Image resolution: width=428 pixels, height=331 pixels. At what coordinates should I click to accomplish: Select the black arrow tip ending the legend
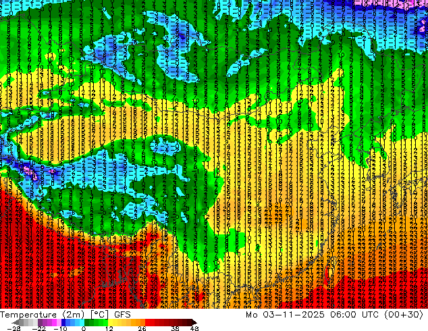pyautogui.click(x=194, y=322)
